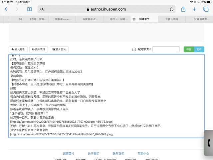Switch to the 大神云游戏 tab

click(x=171, y=19)
